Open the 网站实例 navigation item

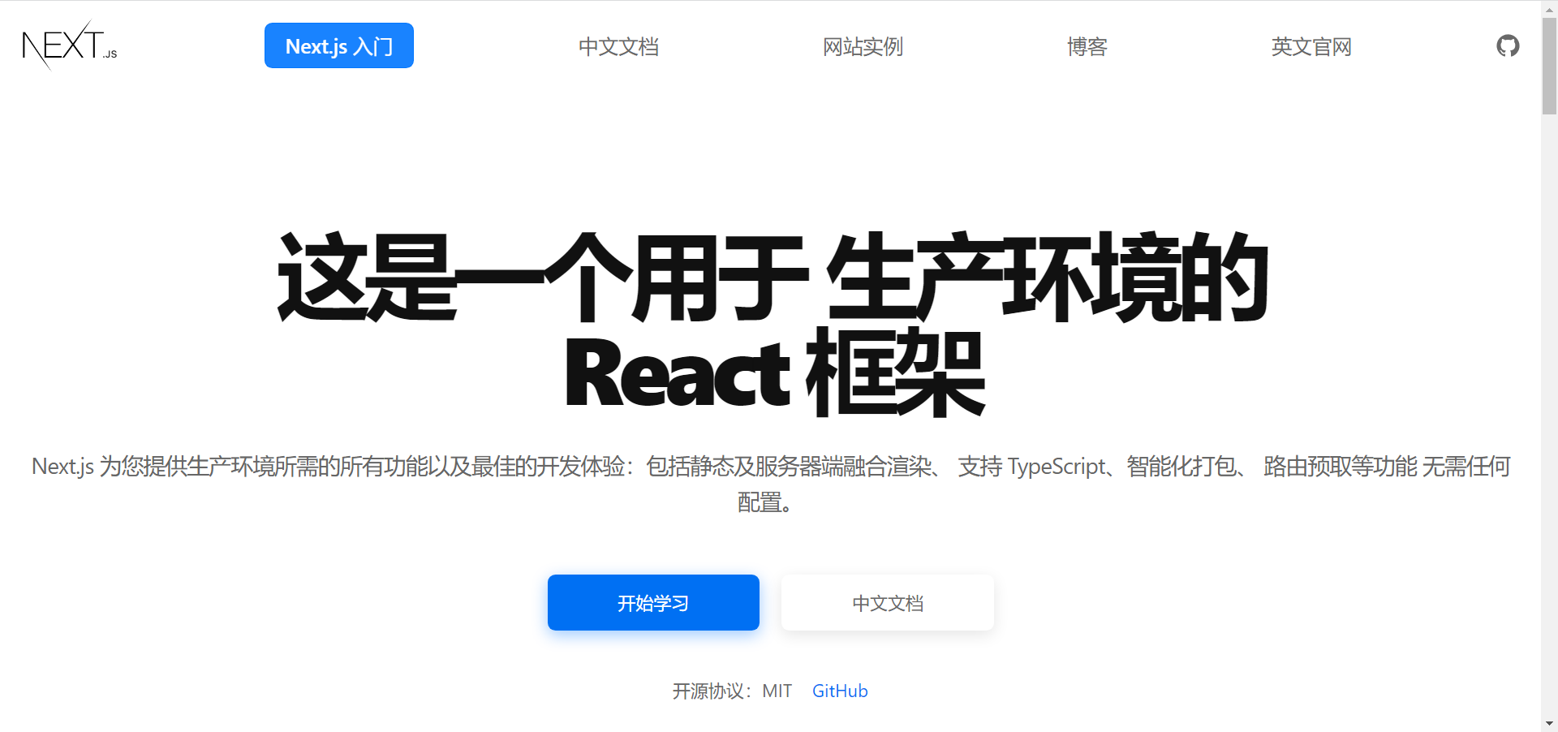coord(863,47)
